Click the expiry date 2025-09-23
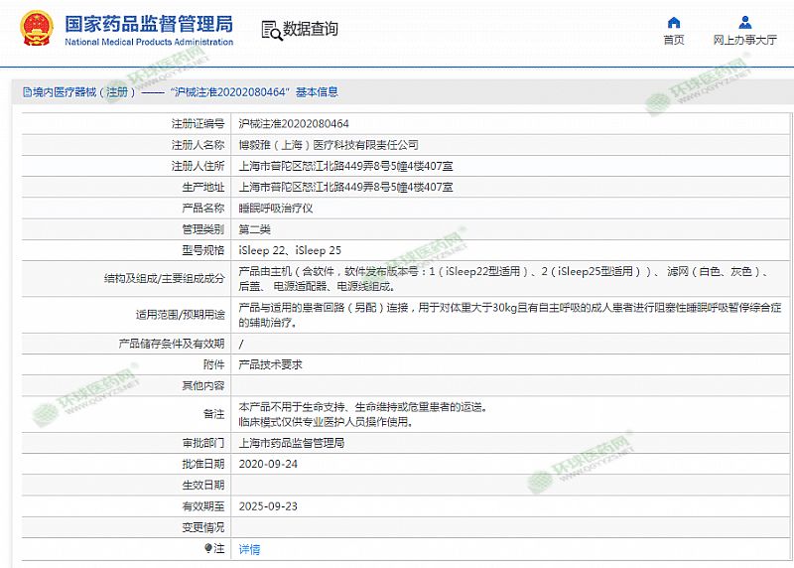Image resolution: width=794 pixels, height=568 pixels. (268, 506)
